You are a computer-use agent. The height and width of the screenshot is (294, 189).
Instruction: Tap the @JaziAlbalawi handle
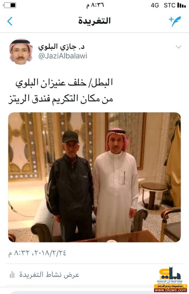pos(63,56)
